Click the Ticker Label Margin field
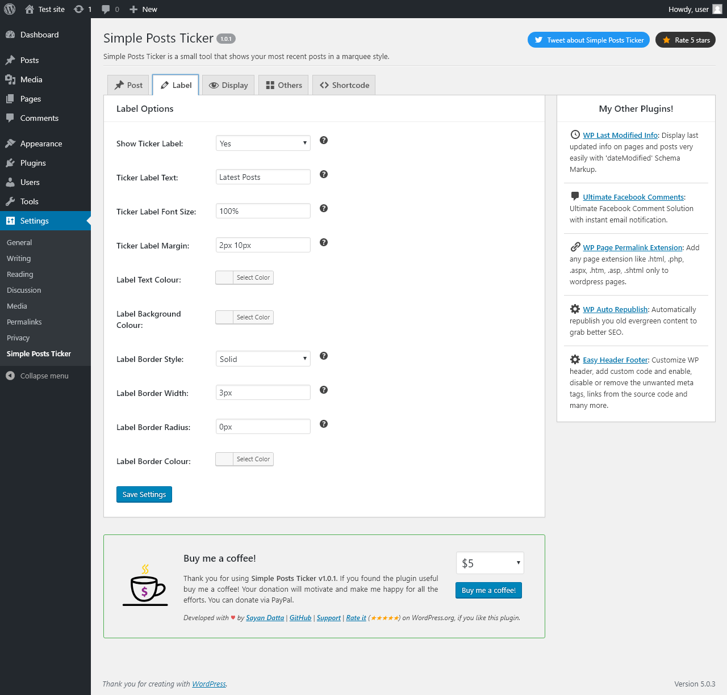727x695 pixels. 263,245
